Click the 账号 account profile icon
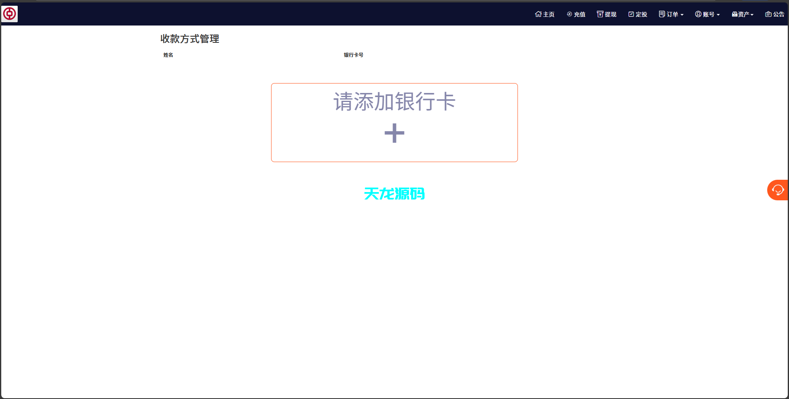Viewport: 789px width, 399px height. click(698, 14)
